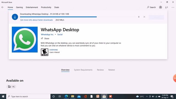Open Task View in taskbar
Image resolution: width=176 pixels, height=99 pixels.
point(60,97)
